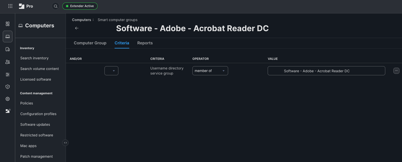Click the OPERATOR column header

pos(200,59)
